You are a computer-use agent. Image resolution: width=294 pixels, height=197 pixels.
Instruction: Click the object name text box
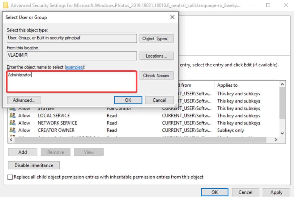(x=72, y=82)
